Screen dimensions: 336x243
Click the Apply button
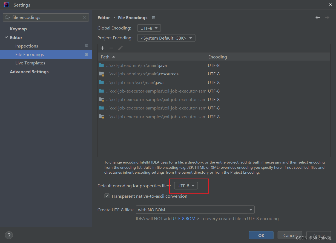[319, 235]
